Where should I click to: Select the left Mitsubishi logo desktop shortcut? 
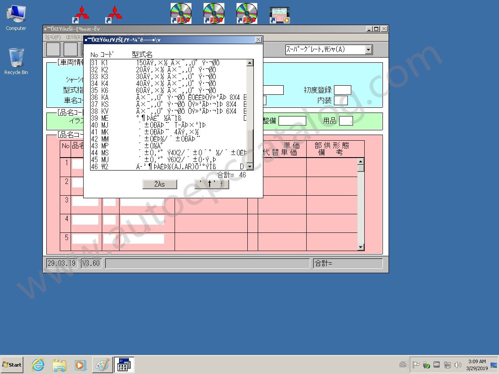81,14
